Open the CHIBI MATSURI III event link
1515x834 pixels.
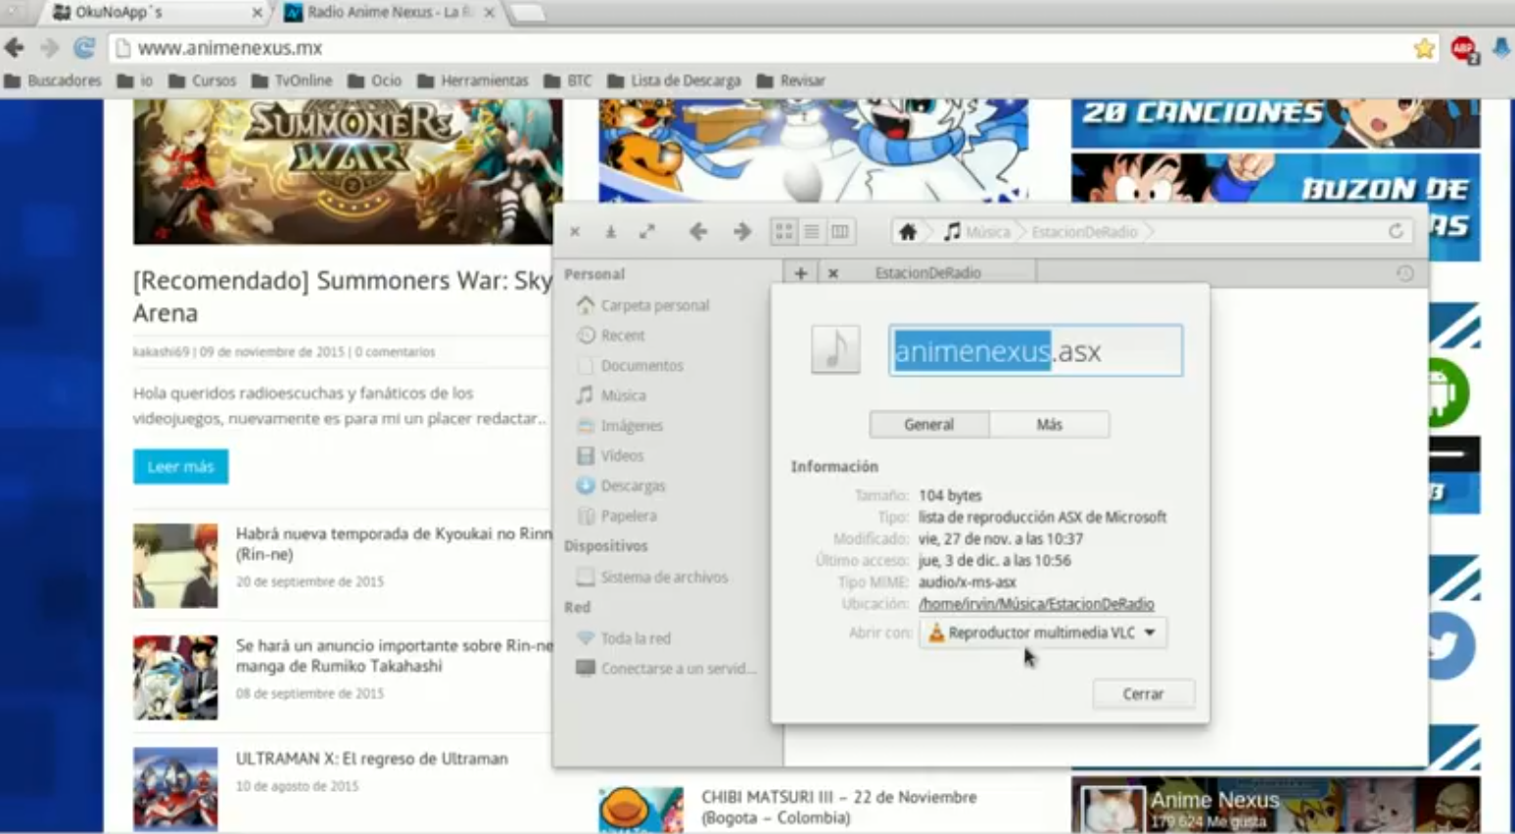[x=839, y=808]
